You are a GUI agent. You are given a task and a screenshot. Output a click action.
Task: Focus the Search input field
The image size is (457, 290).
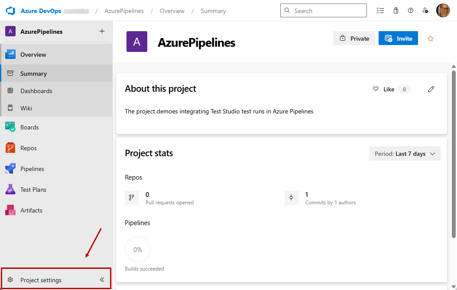click(x=324, y=10)
